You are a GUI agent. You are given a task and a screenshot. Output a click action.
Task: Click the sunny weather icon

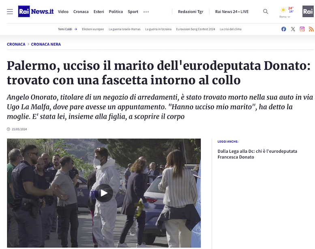coord(283,10)
